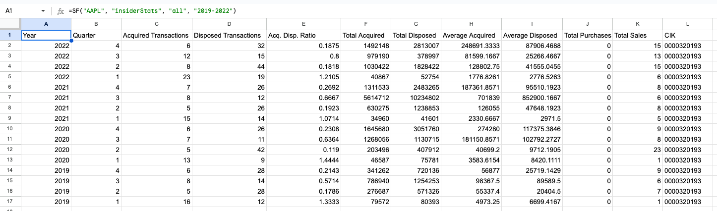Select column J header
Screen dimensions: 717x211
pos(588,24)
